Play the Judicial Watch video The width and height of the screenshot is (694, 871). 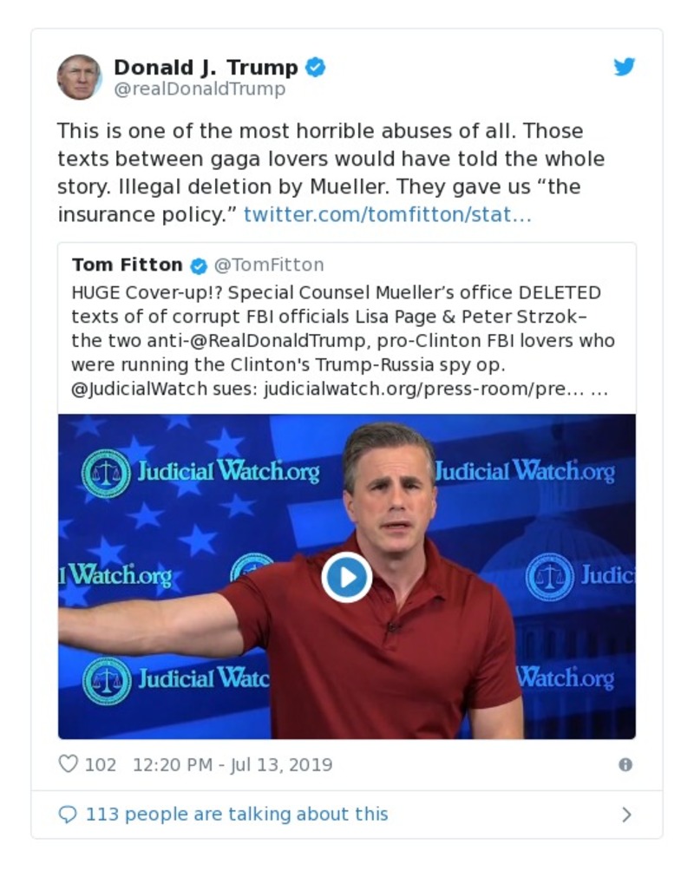click(346, 578)
